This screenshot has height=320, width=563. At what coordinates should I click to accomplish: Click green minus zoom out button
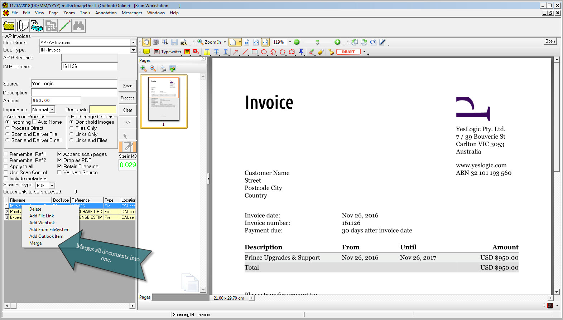(x=297, y=42)
